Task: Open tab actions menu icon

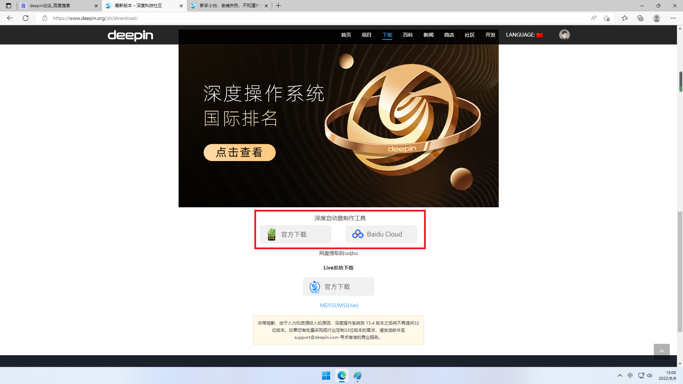Action: [9, 6]
